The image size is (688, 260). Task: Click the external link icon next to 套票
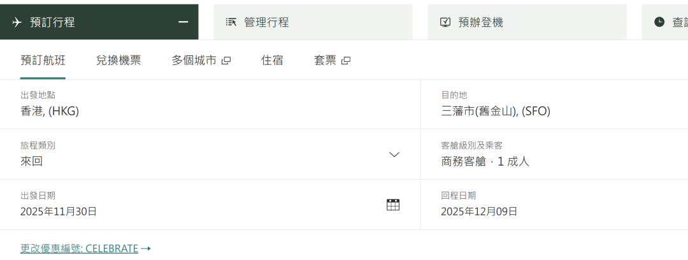(x=346, y=61)
